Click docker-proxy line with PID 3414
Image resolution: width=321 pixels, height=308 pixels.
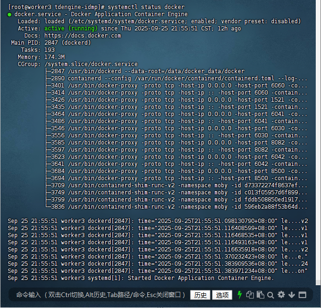click(x=179, y=93)
